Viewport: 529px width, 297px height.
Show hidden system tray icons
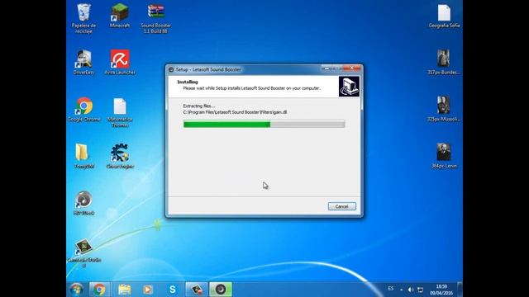pyautogui.click(x=401, y=290)
